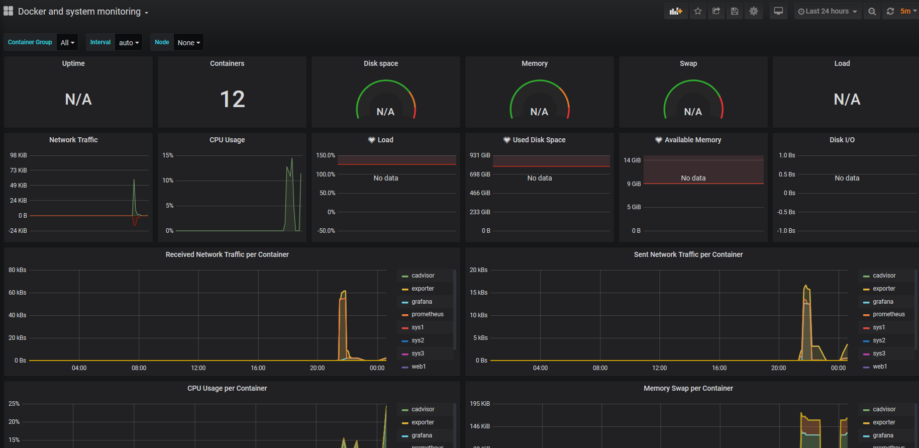Click the heart icon on Load panel
The width and height of the screenshot is (919, 448).
pos(371,140)
